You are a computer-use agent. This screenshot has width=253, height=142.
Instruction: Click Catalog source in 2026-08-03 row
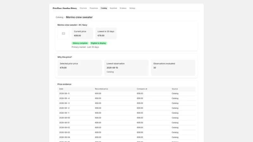coord(175,132)
